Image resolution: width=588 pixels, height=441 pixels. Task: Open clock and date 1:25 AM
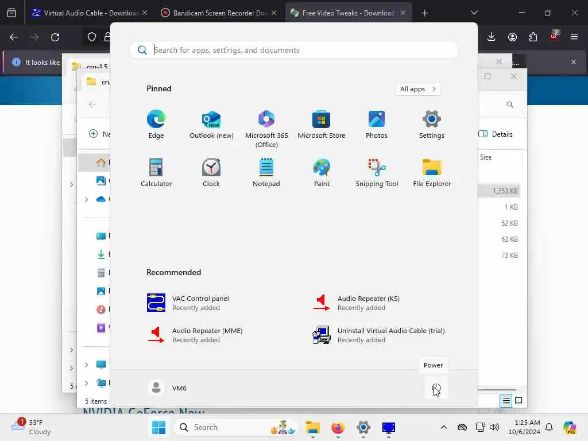pos(524,427)
